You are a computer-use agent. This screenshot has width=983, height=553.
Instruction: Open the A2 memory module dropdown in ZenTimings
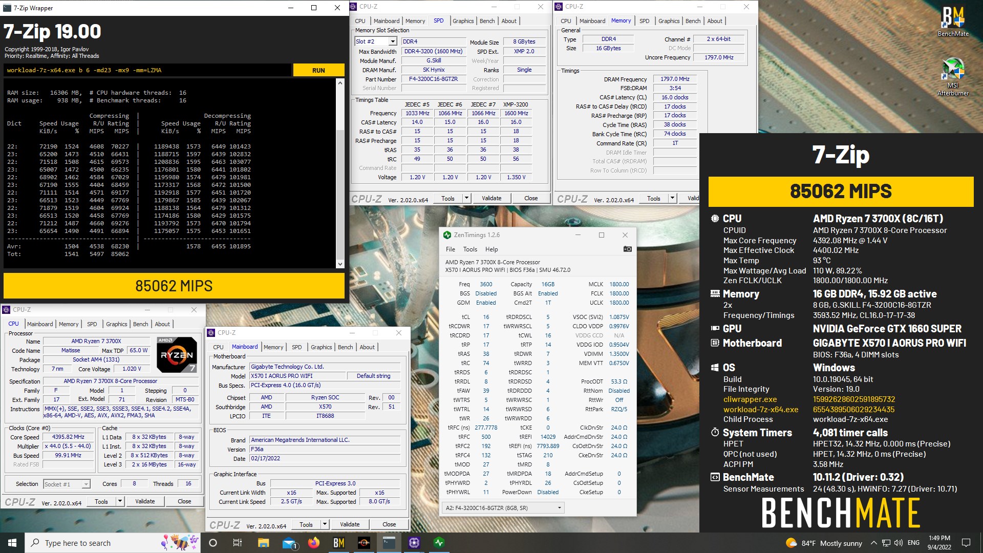(503, 508)
